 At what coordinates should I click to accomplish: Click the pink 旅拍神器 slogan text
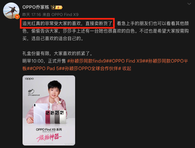click(x=49, y=138)
